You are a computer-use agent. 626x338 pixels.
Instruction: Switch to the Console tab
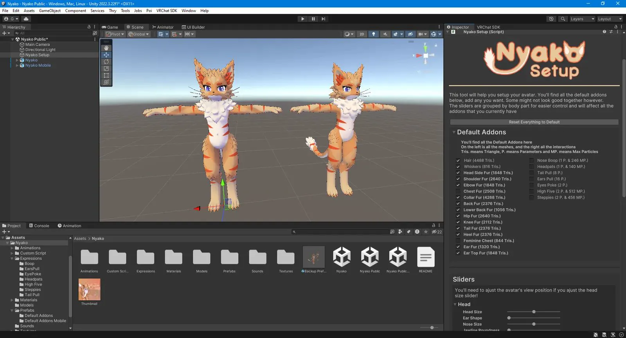pyautogui.click(x=39, y=226)
